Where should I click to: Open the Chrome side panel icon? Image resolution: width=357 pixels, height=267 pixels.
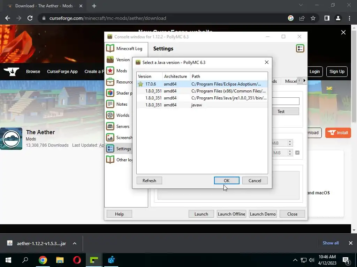click(327, 18)
